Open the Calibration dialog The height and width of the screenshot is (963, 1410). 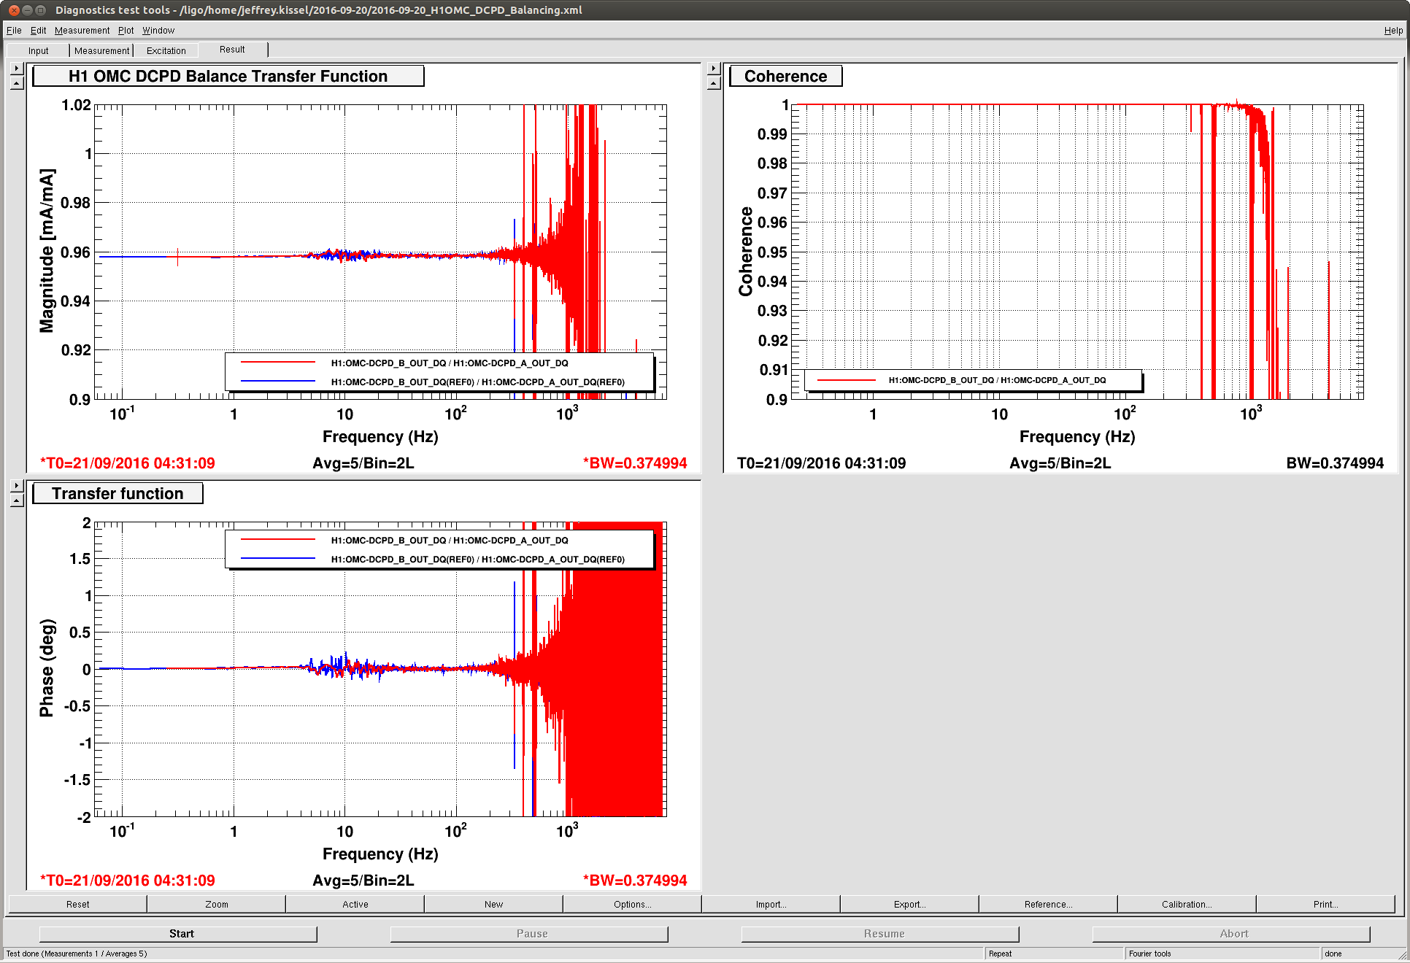[x=1187, y=904]
